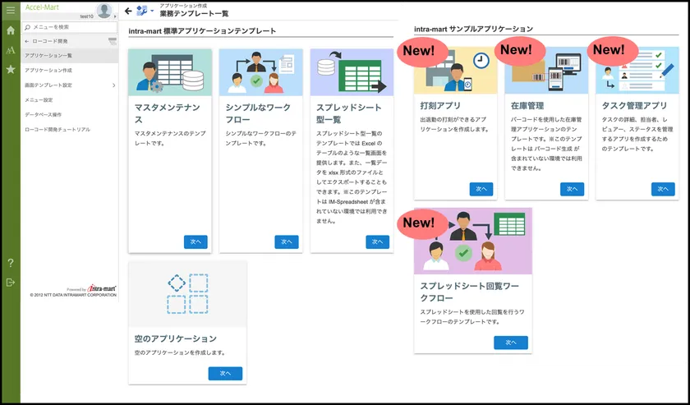
Task: Click the 業務テンプレート一覧 page title
Action: coord(194,14)
